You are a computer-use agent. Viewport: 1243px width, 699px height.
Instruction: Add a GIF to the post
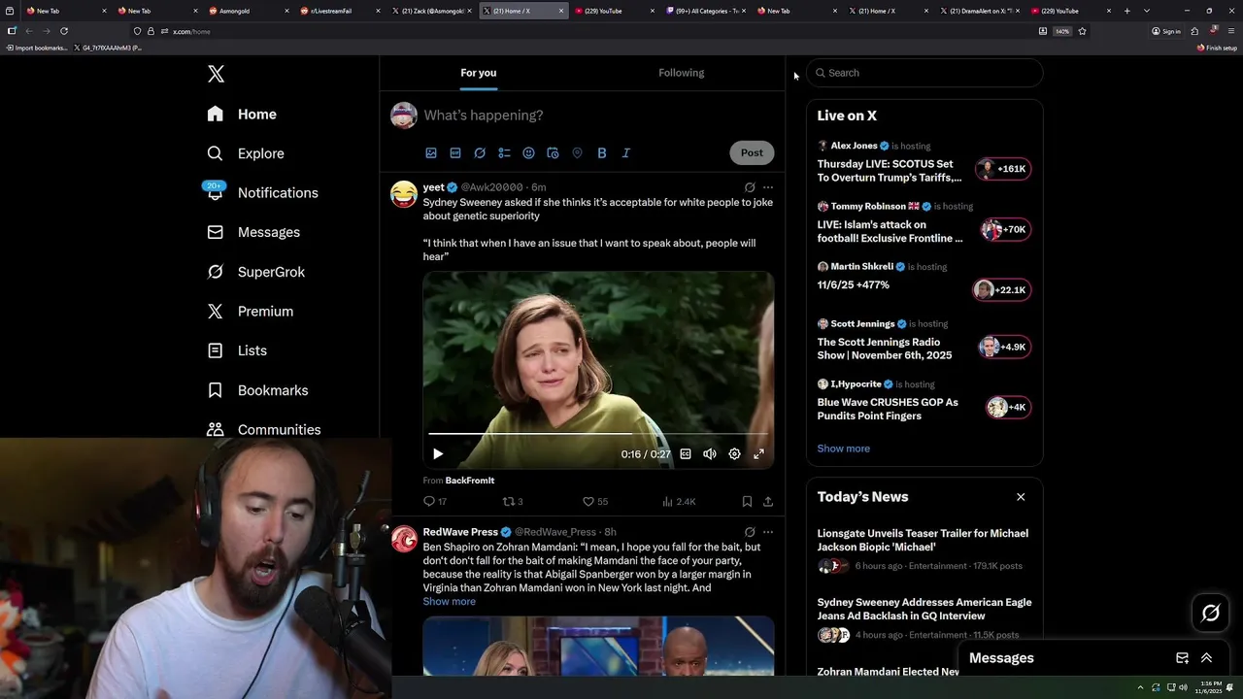click(455, 153)
